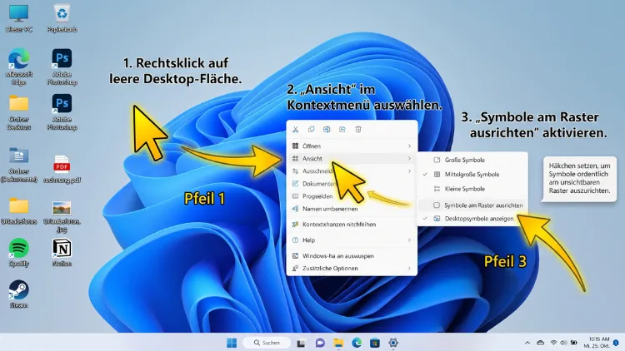Click the Große Symbole icon in submenu
Screen dimensions: 625x351
(x=437, y=160)
